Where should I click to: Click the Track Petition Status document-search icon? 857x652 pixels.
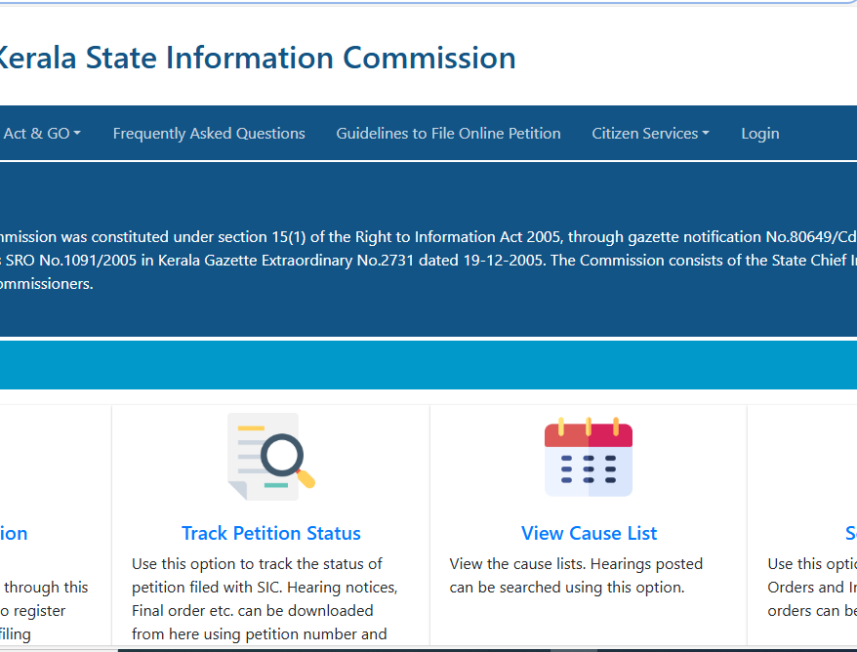[271, 457]
